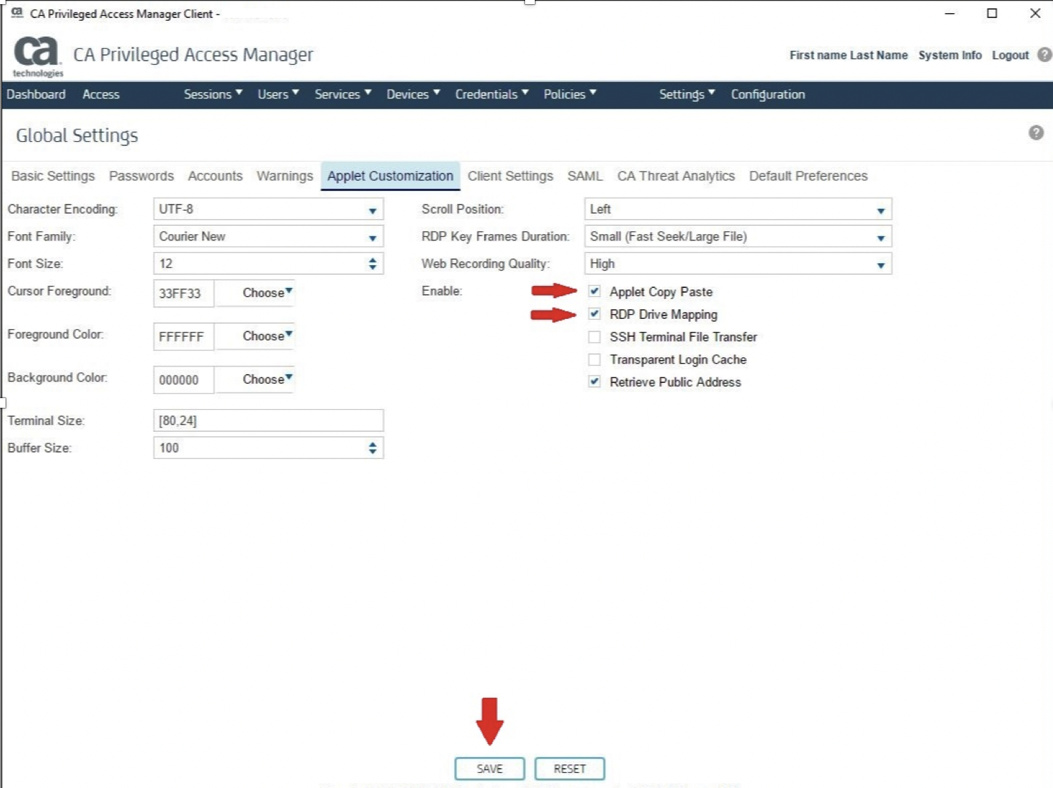Open Global Settings page help icon
The width and height of the screenshot is (1053, 788).
(x=1036, y=133)
